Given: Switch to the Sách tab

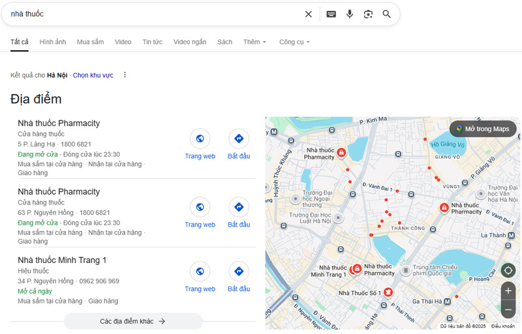Looking at the screenshot, I should coord(224,42).
